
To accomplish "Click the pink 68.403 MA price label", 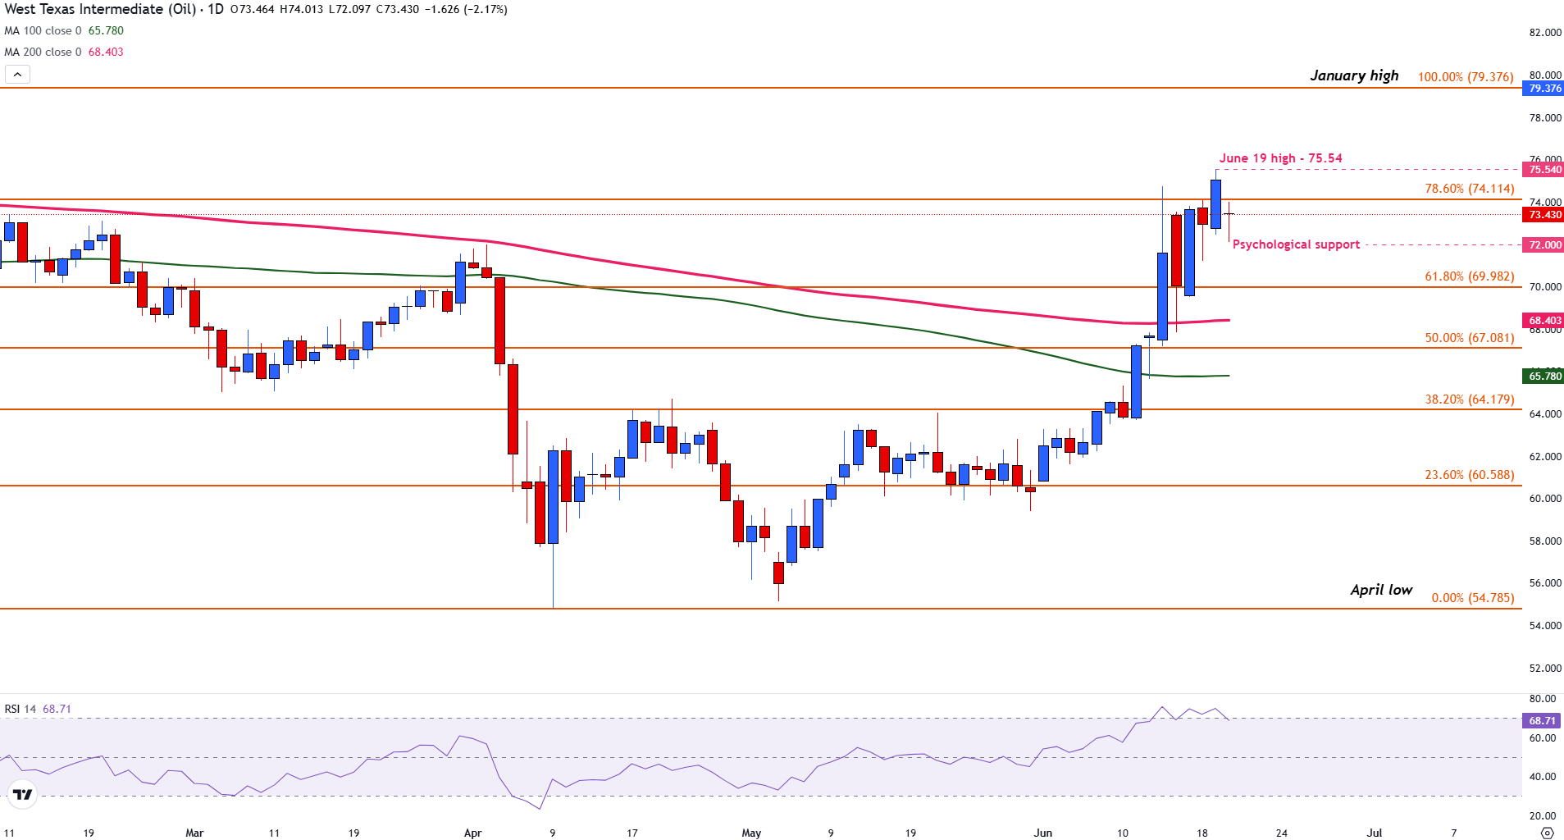I will point(1543,321).
